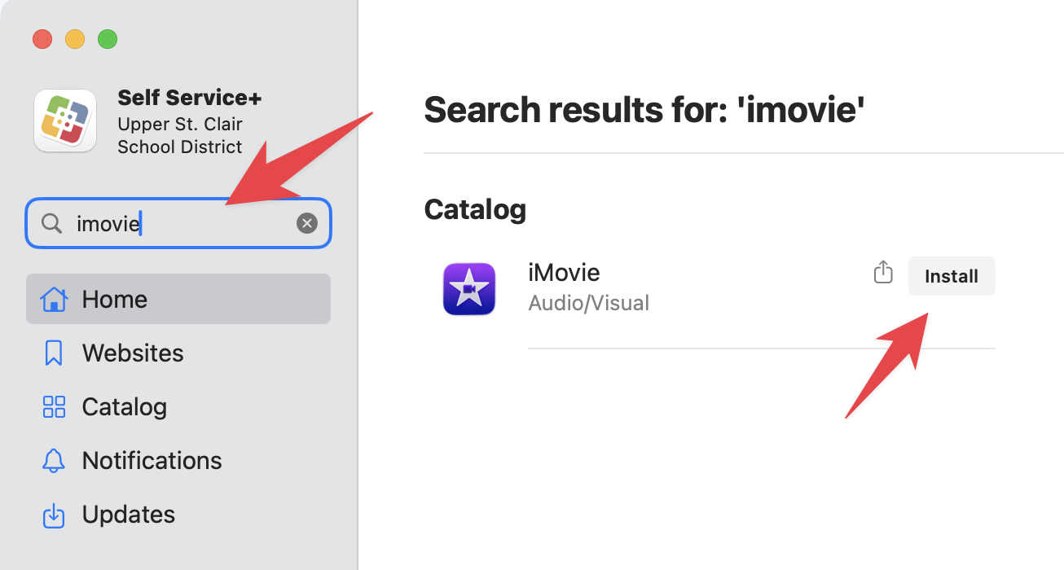1064x570 pixels.
Task: Click the house icon beside Home
Action: click(x=54, y=299)
